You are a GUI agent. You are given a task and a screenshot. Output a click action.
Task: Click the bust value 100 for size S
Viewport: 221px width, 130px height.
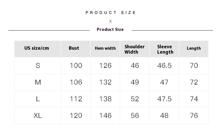point(76,65)
